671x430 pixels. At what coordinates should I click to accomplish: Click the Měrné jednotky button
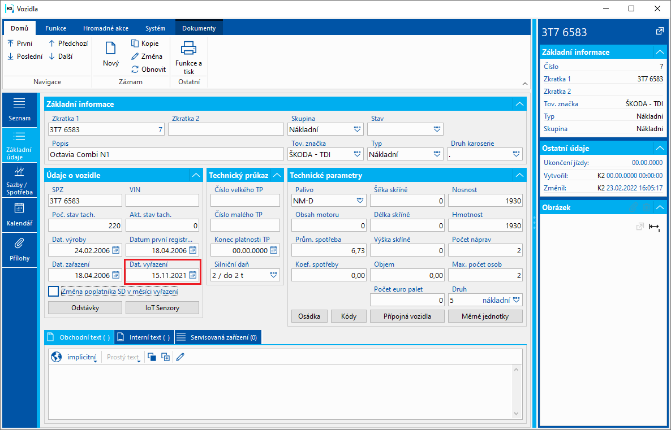pyautogui.click(x=485, y=316)
